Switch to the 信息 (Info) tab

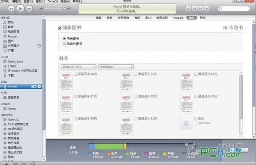click(110, 18)
